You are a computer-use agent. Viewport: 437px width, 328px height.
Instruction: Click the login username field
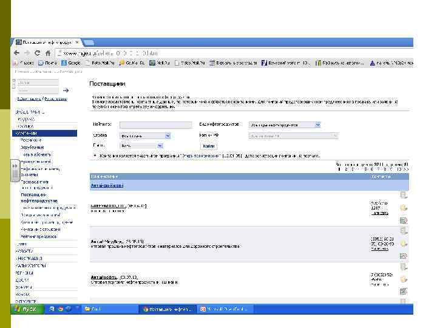[x=38, y=83]
